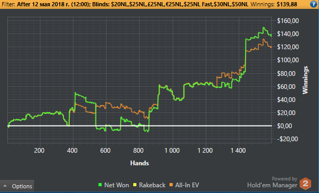
Task: Click the $80,00 axis label
Action: coord(286,73)
